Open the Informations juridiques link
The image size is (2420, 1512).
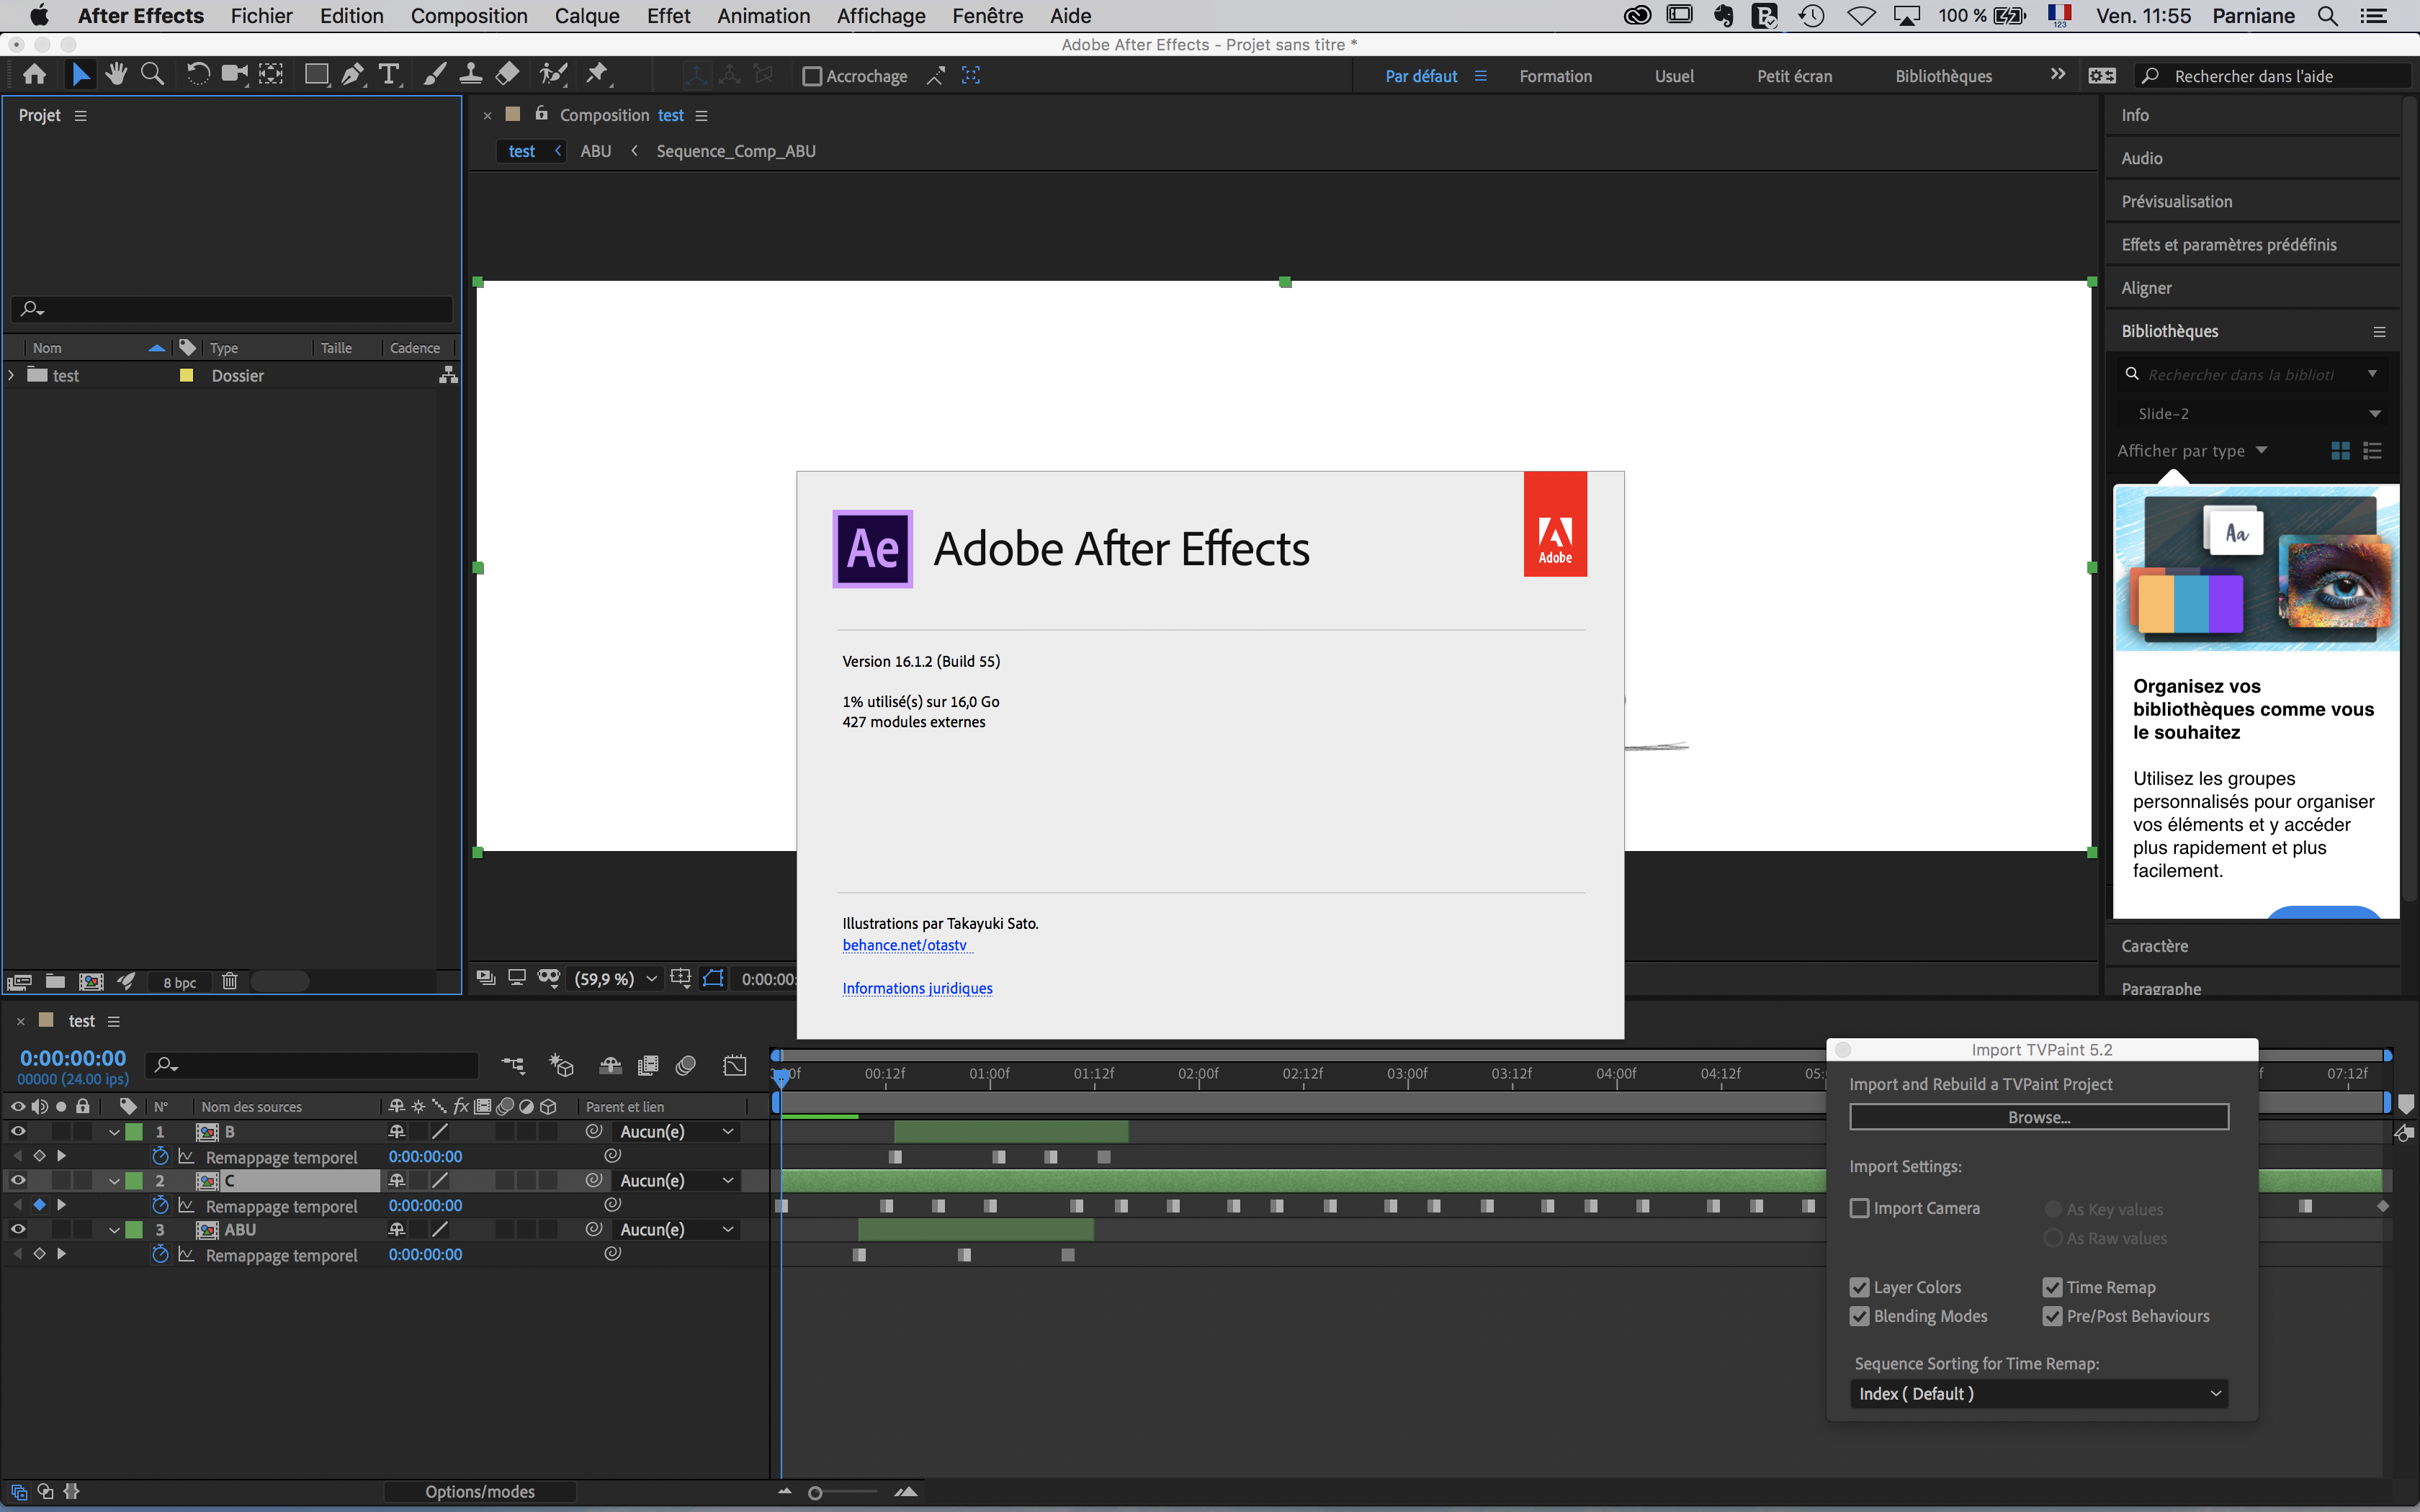917,988
